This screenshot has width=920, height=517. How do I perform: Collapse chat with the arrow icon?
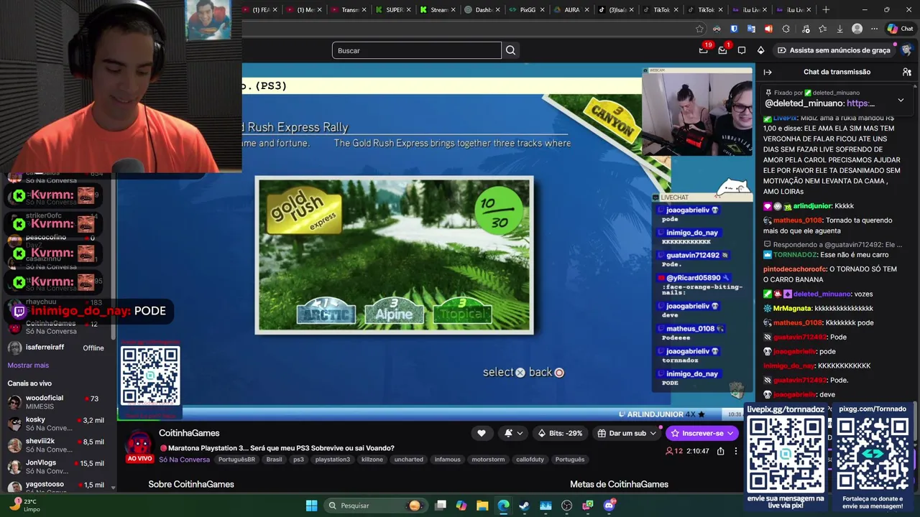pyautogui.click(x=768, y=72)
